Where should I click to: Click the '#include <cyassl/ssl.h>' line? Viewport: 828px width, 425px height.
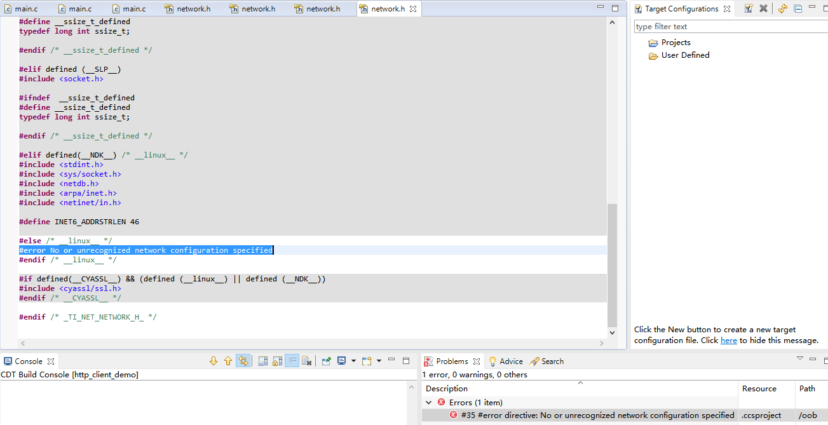[x=70, y=288]
